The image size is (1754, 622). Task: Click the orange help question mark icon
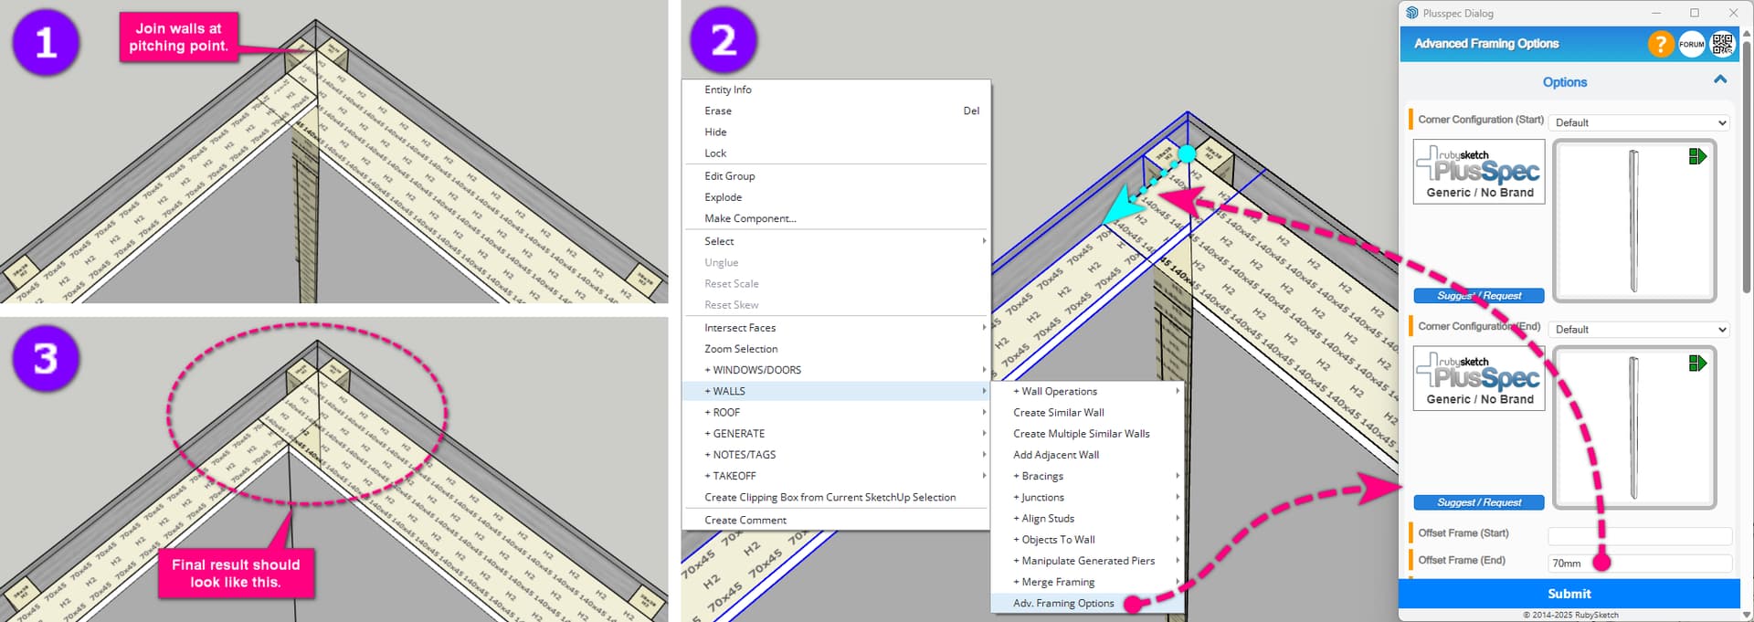tap(1660, 44)
